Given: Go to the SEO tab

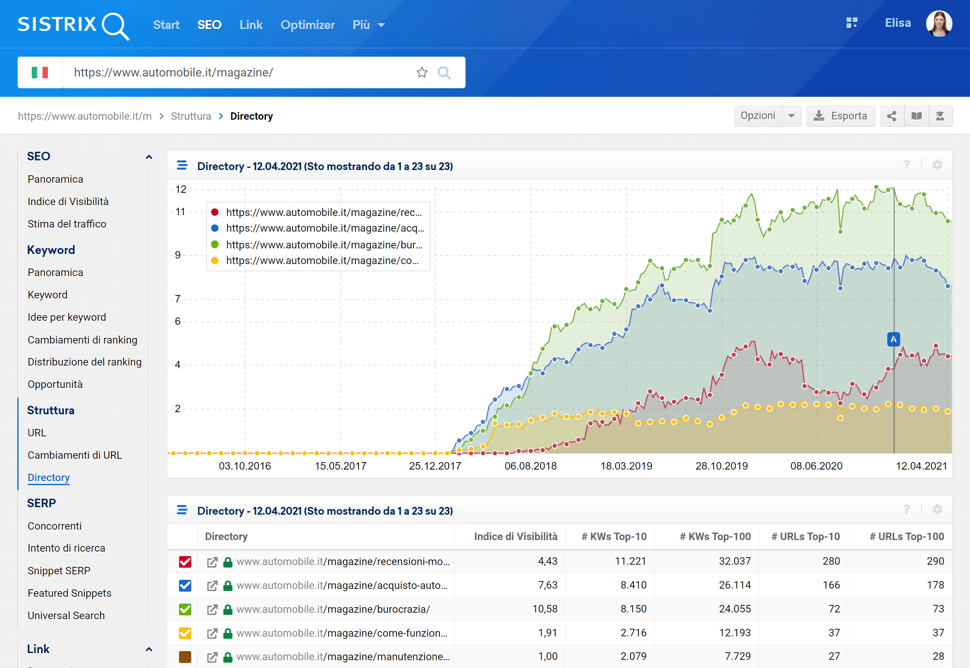Looking at the screenshot, I should (209, 25).
